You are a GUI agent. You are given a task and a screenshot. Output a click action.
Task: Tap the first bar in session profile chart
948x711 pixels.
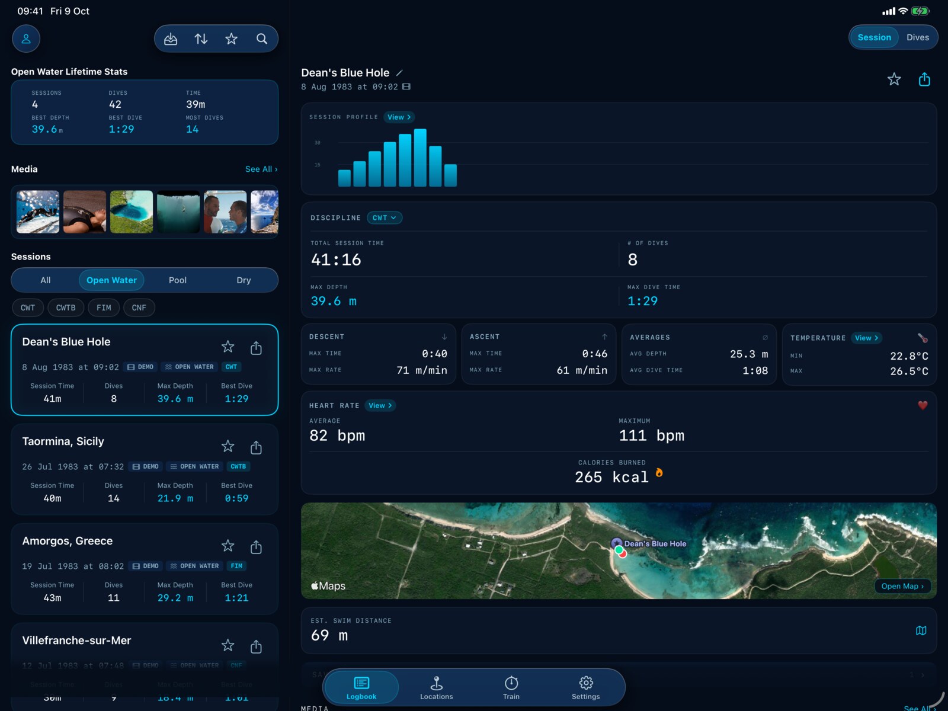click(x=344, y=178)
